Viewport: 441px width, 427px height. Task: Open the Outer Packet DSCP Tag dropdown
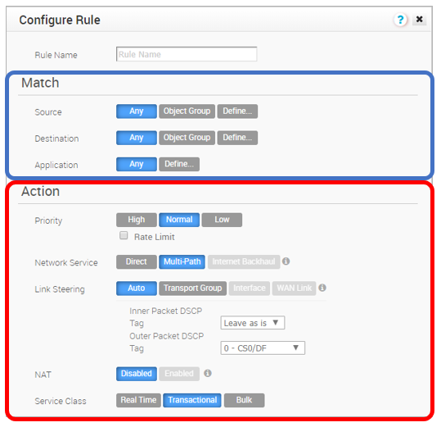263,348
